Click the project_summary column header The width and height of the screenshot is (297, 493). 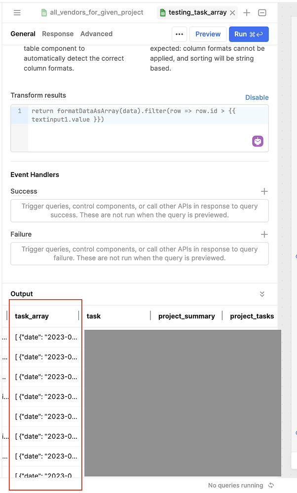pos(186,316)
